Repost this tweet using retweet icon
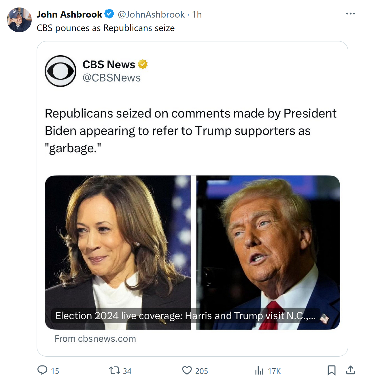 coord(114,370)
